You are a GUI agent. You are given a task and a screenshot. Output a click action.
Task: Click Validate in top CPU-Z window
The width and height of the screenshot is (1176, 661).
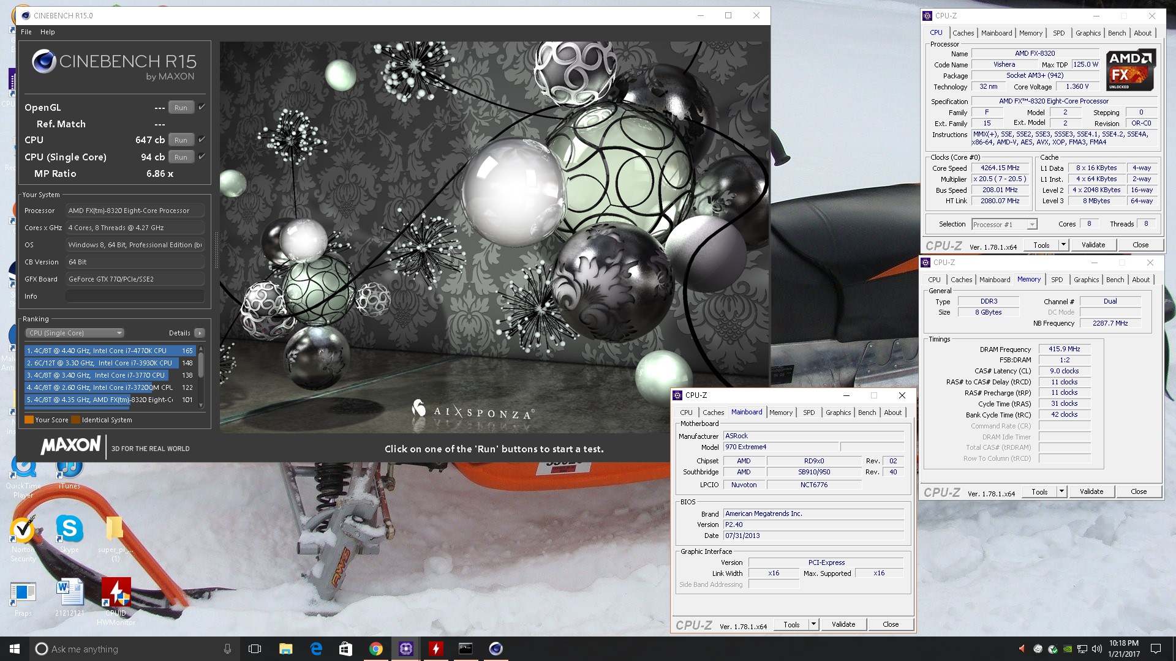click(1093, 245)
